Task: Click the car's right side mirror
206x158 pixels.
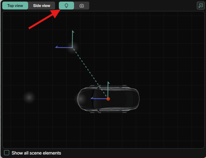Action: (x=99, y=86)
